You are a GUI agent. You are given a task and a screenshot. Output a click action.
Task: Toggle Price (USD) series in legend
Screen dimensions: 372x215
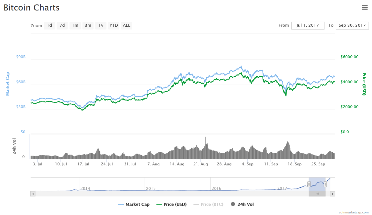[171, 204]
